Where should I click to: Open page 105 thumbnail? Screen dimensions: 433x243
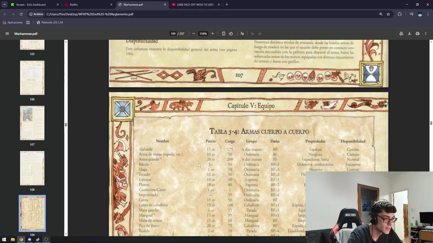coord(32,45)
